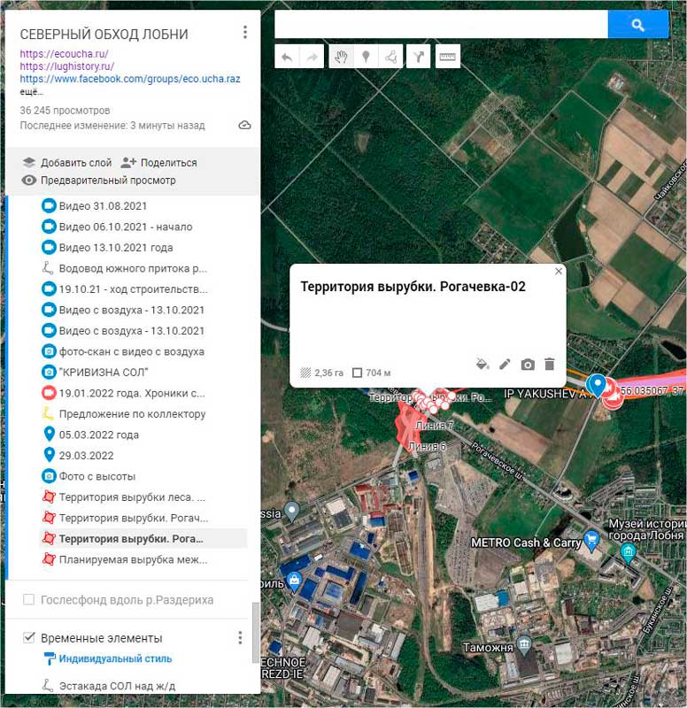Screen dimensions: 687x708
Task: Click Таможня place pin on map
Action: point(524,646)
